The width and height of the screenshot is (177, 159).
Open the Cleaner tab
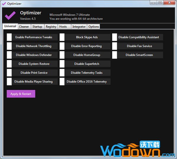[x=24, y=27]
